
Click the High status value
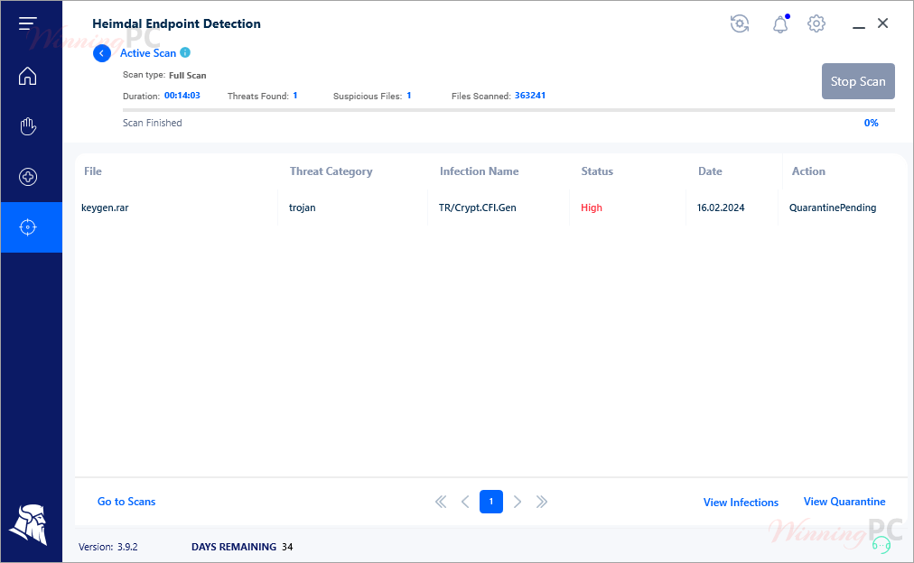[x=591, y=208]
